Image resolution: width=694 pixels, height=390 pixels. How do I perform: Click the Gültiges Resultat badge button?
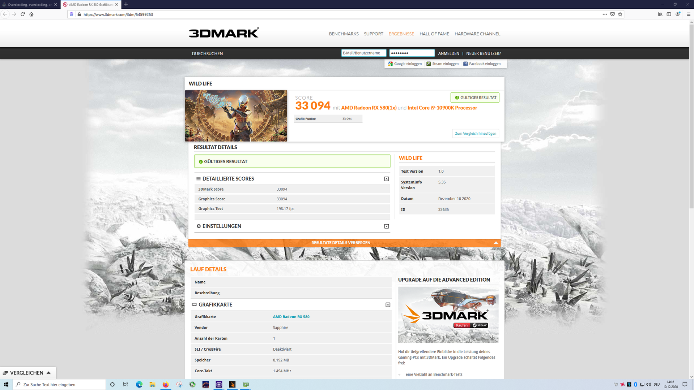(475, 97)
